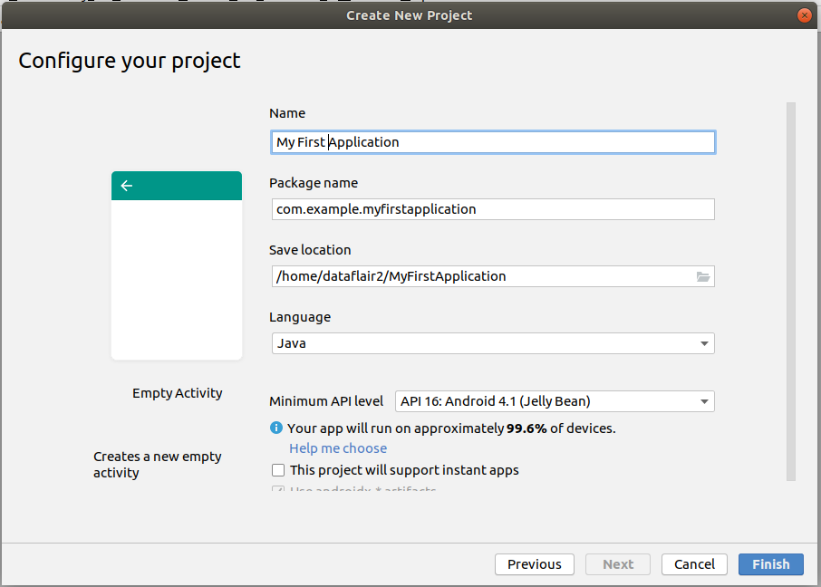Click the 'Empty Activity' label below preview
821x587 pixels.
point(178,393)
